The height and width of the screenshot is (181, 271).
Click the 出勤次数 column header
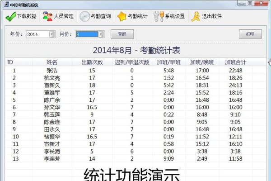point(92,62)
